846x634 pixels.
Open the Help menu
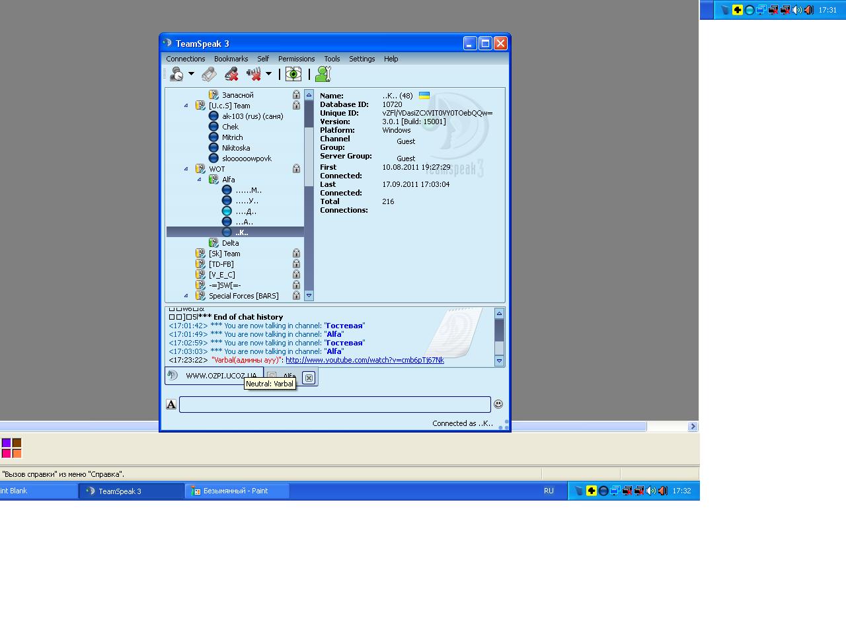391,59
